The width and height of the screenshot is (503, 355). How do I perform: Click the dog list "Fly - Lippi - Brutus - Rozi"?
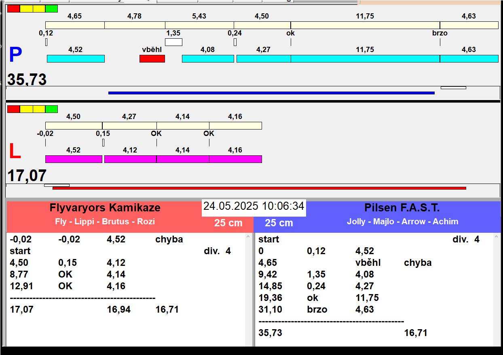105,221
